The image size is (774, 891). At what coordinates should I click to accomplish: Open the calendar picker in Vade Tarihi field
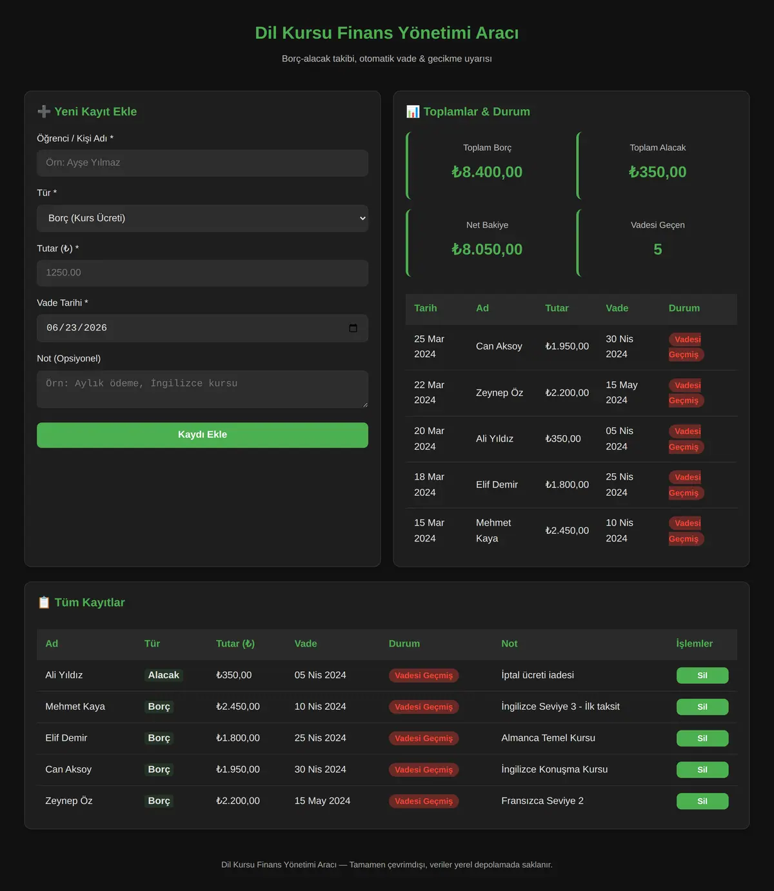click(353, 328)
